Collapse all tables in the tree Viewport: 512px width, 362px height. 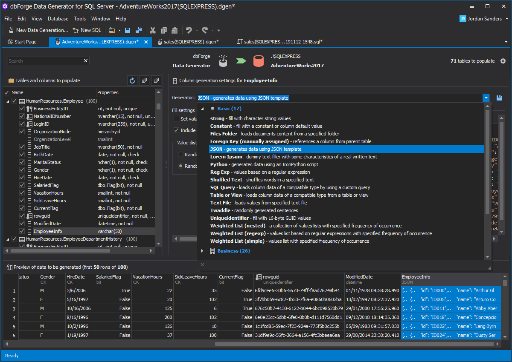[156, 80]
